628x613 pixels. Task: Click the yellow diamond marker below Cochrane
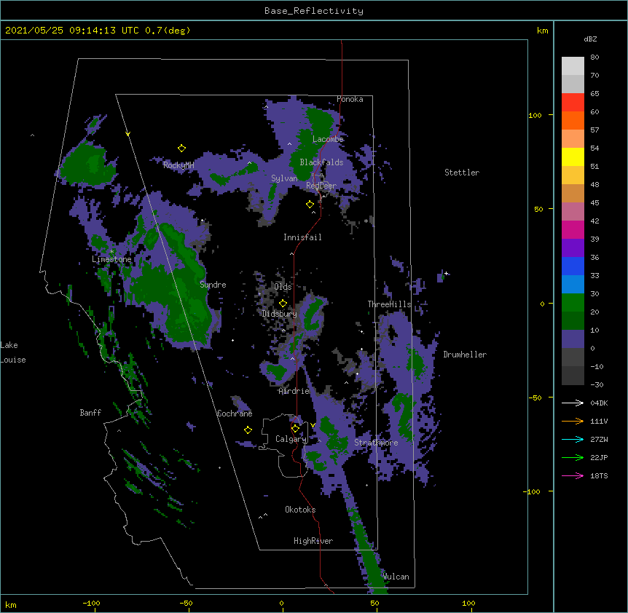[248, 430]
